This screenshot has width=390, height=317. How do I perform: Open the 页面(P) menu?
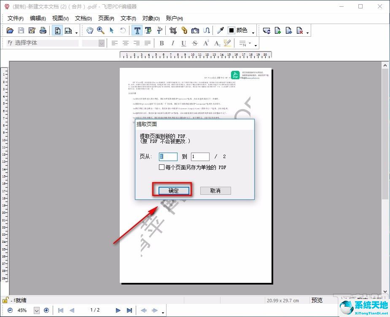(x=106, y=18)
